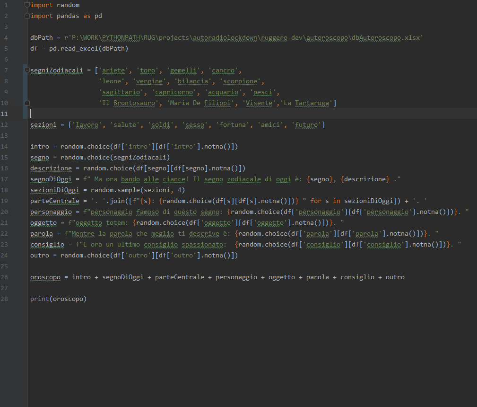Click the fold end marker on line 10
This screenshot has width=477, height=407.
click(x=27, y=103)
